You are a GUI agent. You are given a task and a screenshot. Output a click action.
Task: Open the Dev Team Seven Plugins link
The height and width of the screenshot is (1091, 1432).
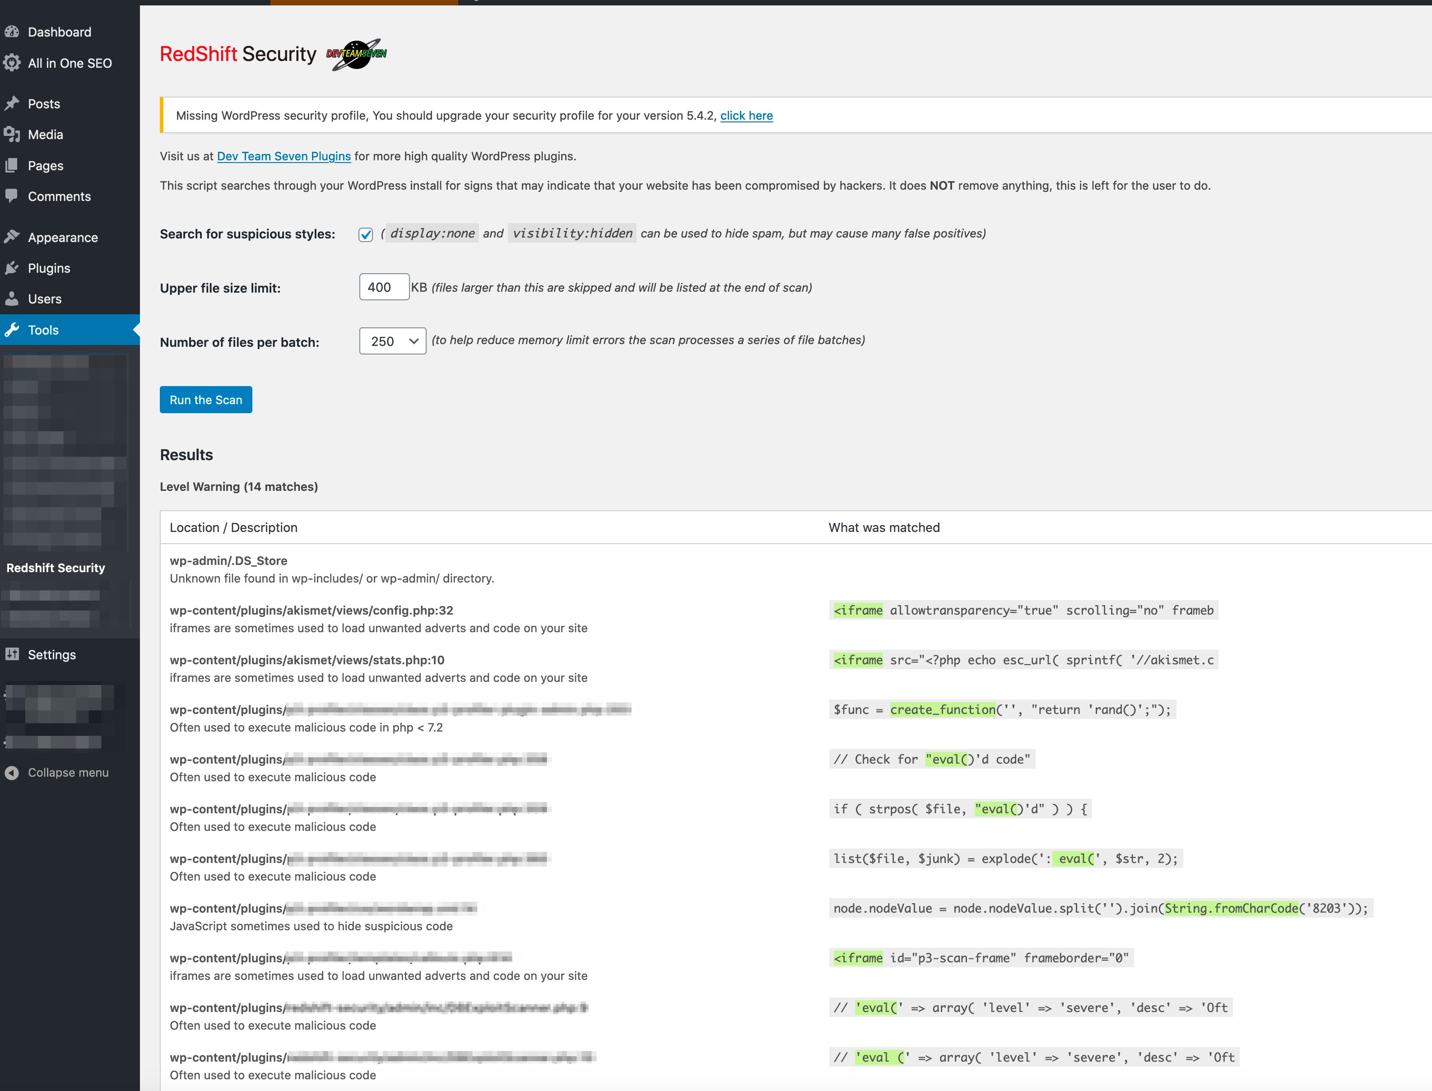tap(284, 157)
